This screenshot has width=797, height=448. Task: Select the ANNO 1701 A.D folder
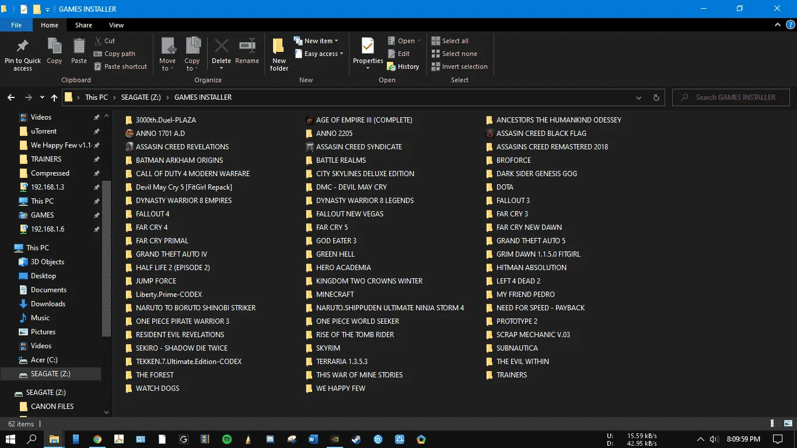(160, 134)
